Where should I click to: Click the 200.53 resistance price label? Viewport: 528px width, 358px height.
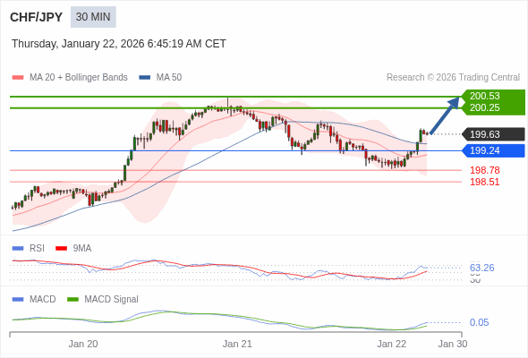click(485, 96)
